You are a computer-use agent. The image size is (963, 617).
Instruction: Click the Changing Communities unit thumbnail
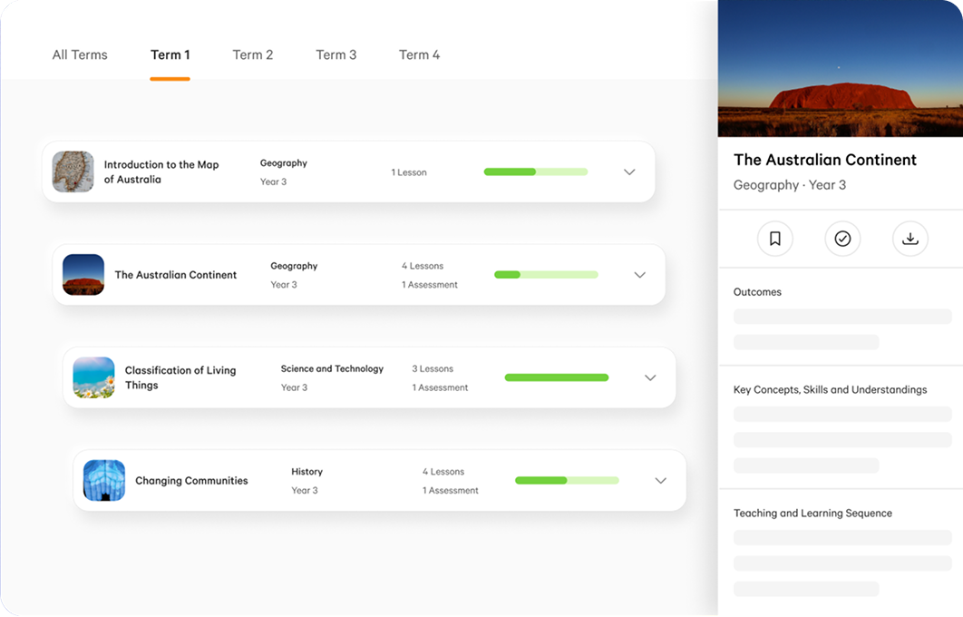pyautogui.click(x=103, y=480)
